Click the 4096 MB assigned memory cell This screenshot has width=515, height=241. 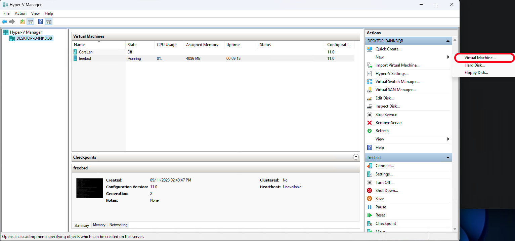coord(193,58)
